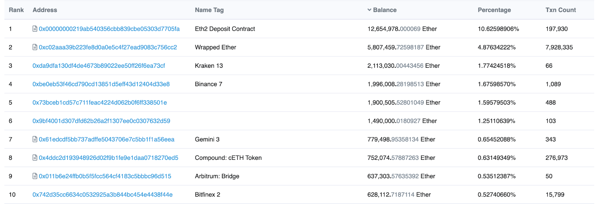Click contract icon next to Gemini 3 address
599x204 pixels.
click(x=35, y=139)
